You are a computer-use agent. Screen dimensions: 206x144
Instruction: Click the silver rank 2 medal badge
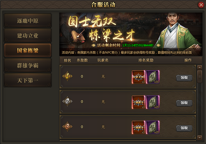click(x=67, y=101)
